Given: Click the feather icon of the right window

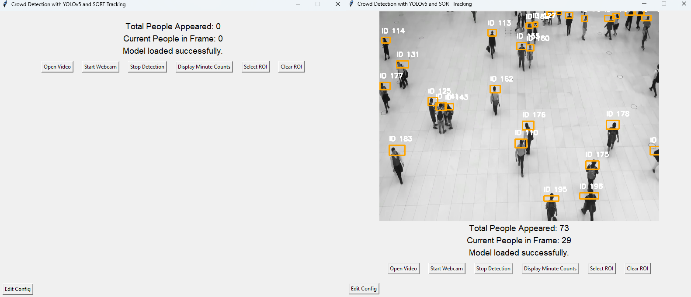Looking at the screenshot, I should pos(351,4).
